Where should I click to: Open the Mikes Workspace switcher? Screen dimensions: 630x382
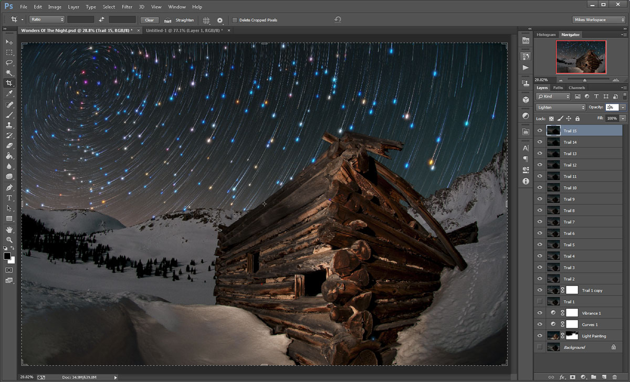598,20
